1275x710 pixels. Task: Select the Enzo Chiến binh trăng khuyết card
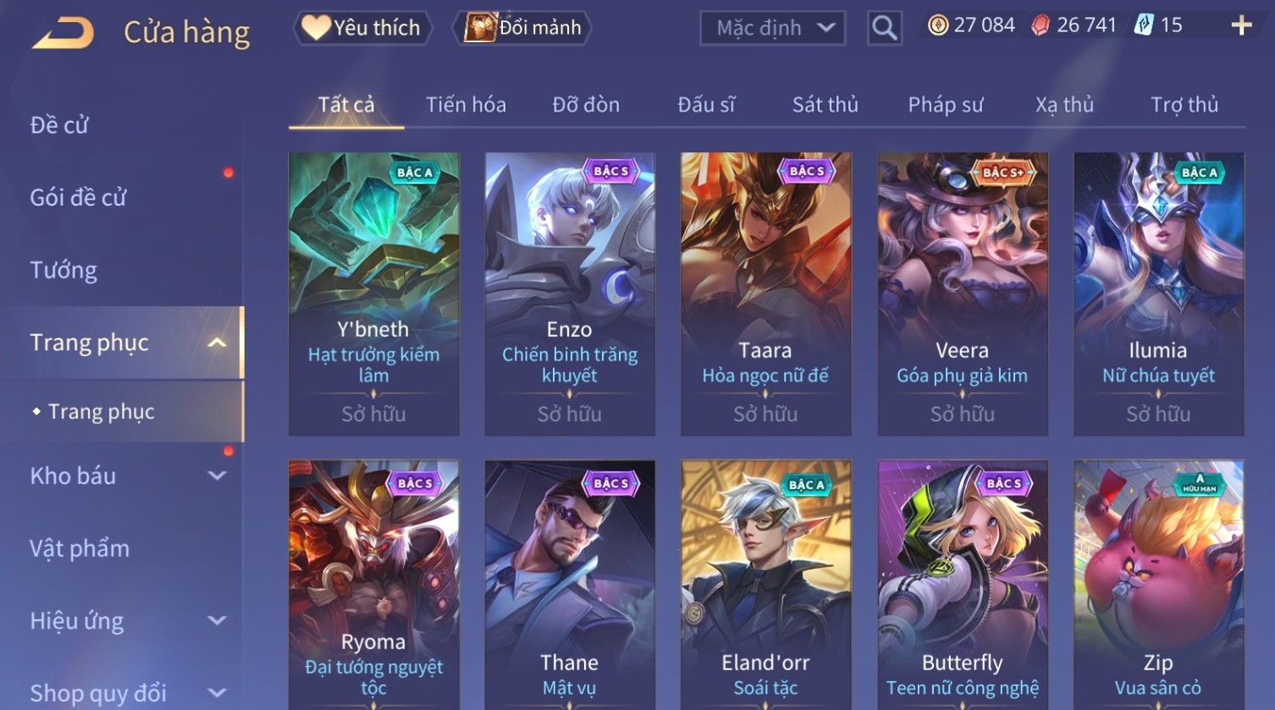pyautogui.click(x=570, y=294)
